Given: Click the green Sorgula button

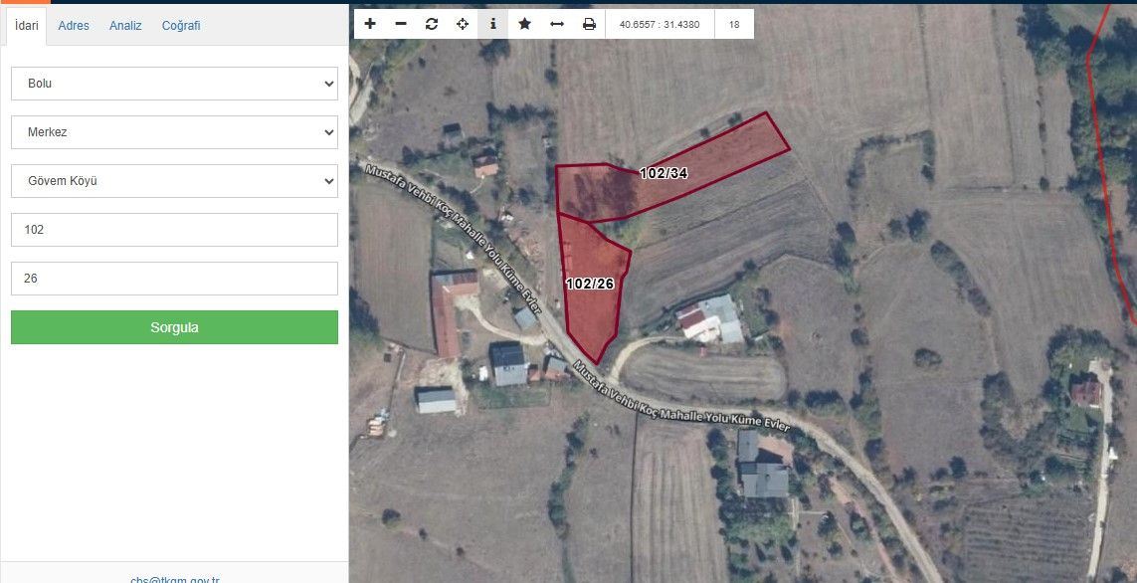Looking at the screenshot, I should point(174,327).
